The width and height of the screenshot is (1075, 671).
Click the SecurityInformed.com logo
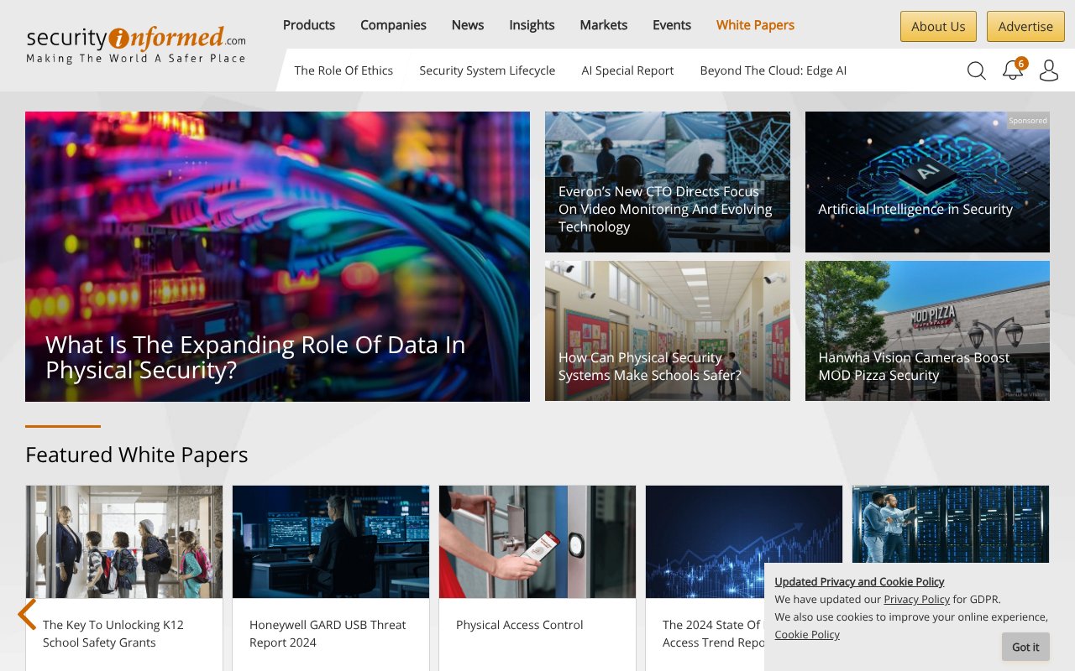(136, 45)
